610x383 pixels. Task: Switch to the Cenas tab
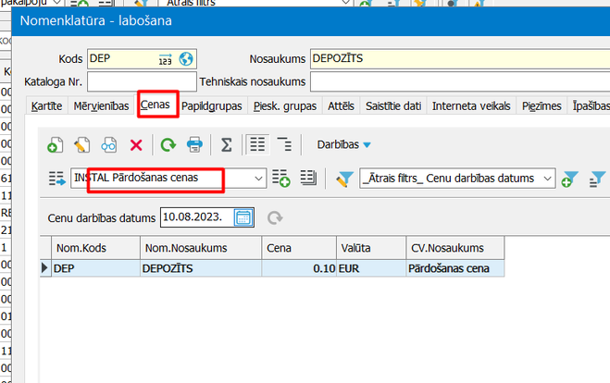(x=156, y=105)
